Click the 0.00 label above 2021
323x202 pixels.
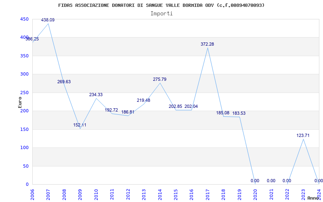pyautogui.click(x=271, y=181)
